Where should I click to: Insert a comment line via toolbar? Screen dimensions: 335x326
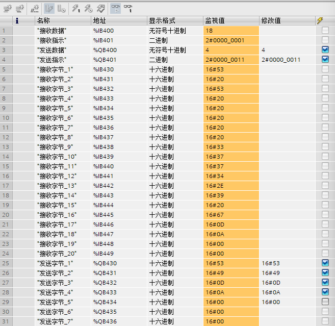[x=35, y=8]
